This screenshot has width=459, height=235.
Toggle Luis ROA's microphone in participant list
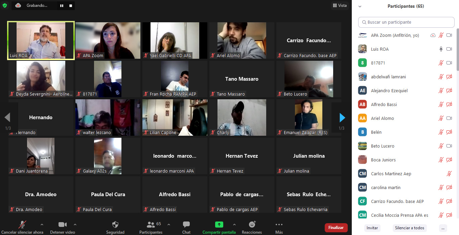pos(441,49)
